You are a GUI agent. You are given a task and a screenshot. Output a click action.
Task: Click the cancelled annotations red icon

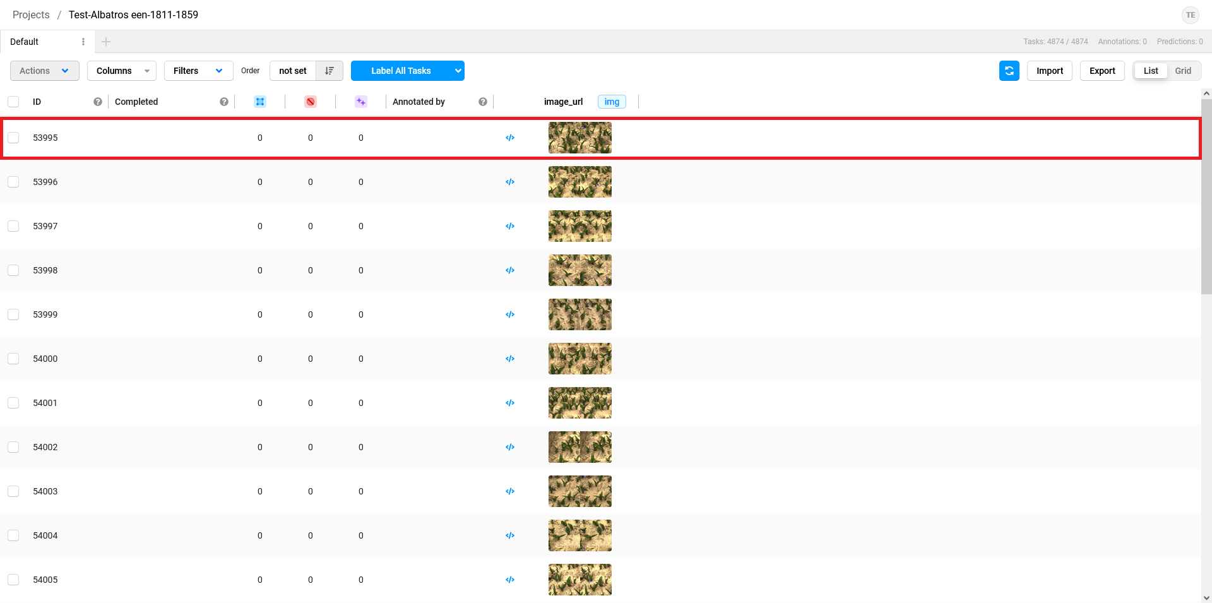tap(310, 102)
